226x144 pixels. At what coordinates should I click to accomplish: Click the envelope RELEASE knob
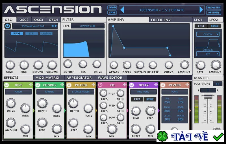(153, 65)
